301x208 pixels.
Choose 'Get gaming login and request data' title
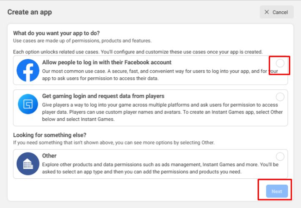[x=103, y=96]
